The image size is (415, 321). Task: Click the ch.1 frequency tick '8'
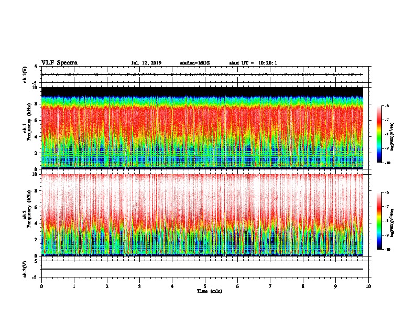(x=37, y=104)
